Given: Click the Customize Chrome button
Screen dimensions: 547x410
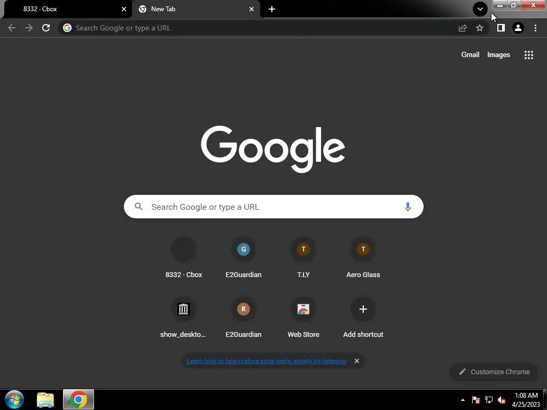Looking at the screenshot, I should tap(494, 372).
